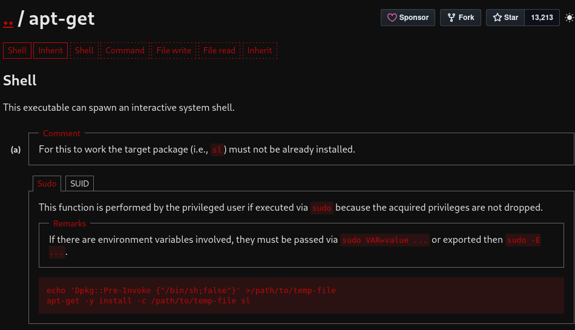Click 'This executable can spawn' description text
Image resolution: width=575 pixels, height=330 pixels.
click(x=119, y=107)
